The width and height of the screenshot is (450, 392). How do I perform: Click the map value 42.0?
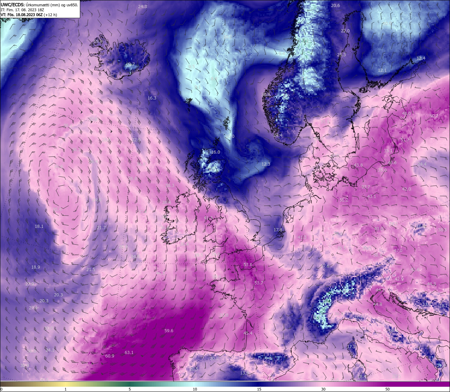click(x=406, y=189)
